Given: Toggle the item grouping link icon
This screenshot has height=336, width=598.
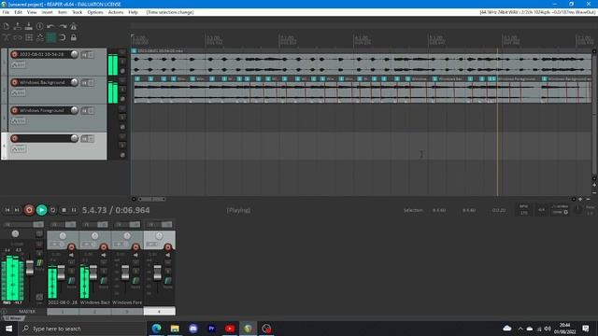Looking at the screenshot, I should [17, 37].
